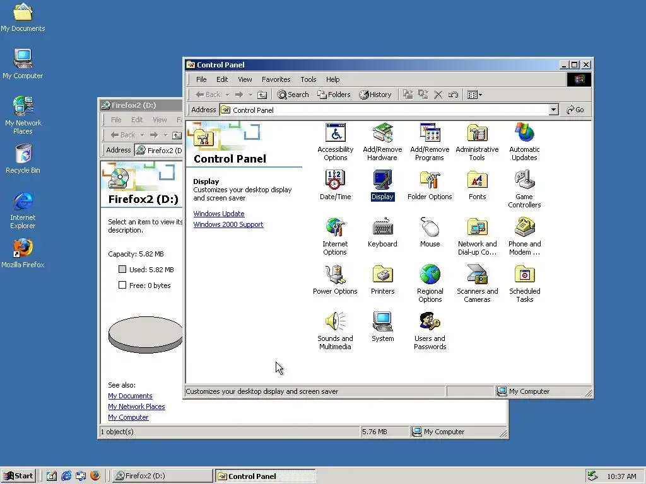Click the Undo toolbar icon
Viewport: 646px width, 484px height.
coord(453,95)
